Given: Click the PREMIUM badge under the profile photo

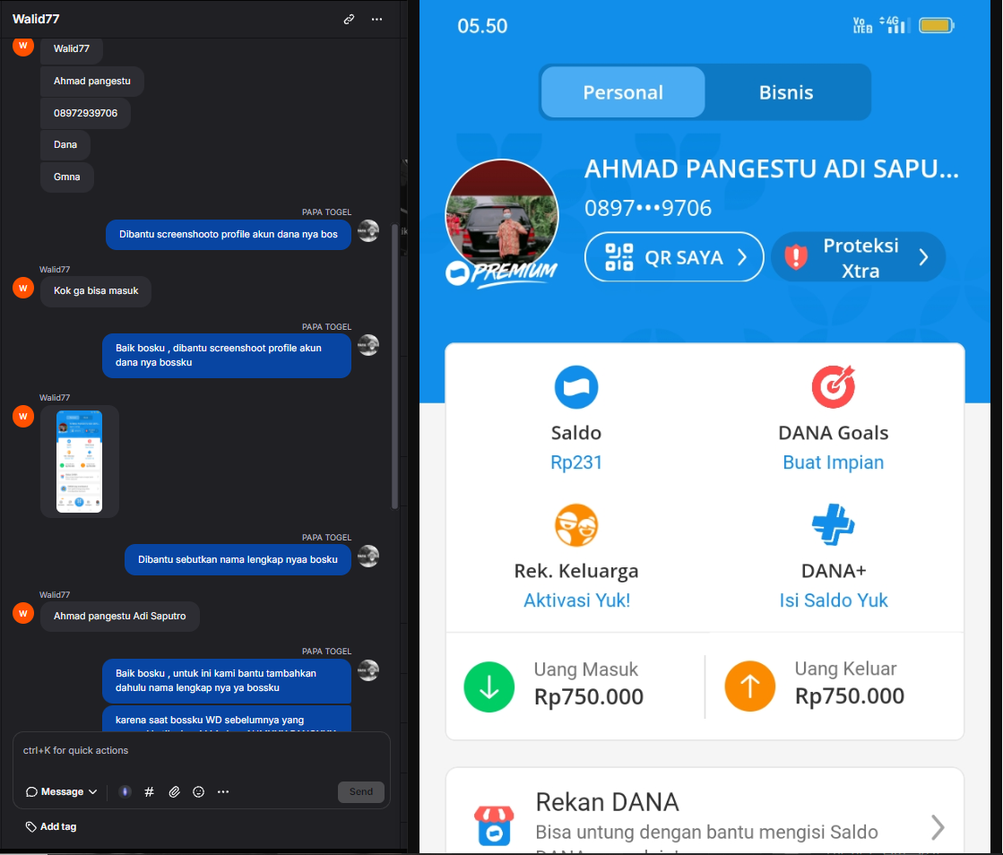Looking at the screenshot, I should click(502, 274).
